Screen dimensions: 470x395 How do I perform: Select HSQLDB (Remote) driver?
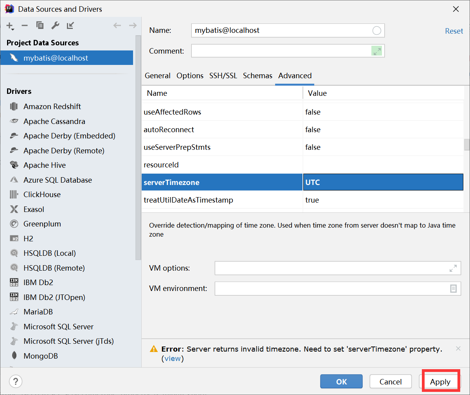(54, 268)
